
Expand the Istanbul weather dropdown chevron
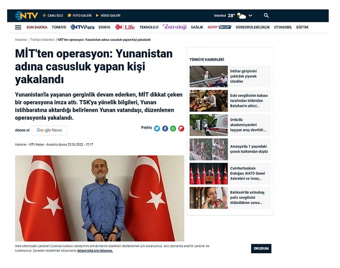point(250,16)
